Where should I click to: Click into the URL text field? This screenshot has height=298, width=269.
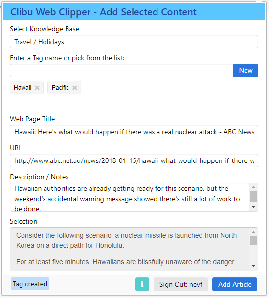pyautogui.click(x=134, y=160)
